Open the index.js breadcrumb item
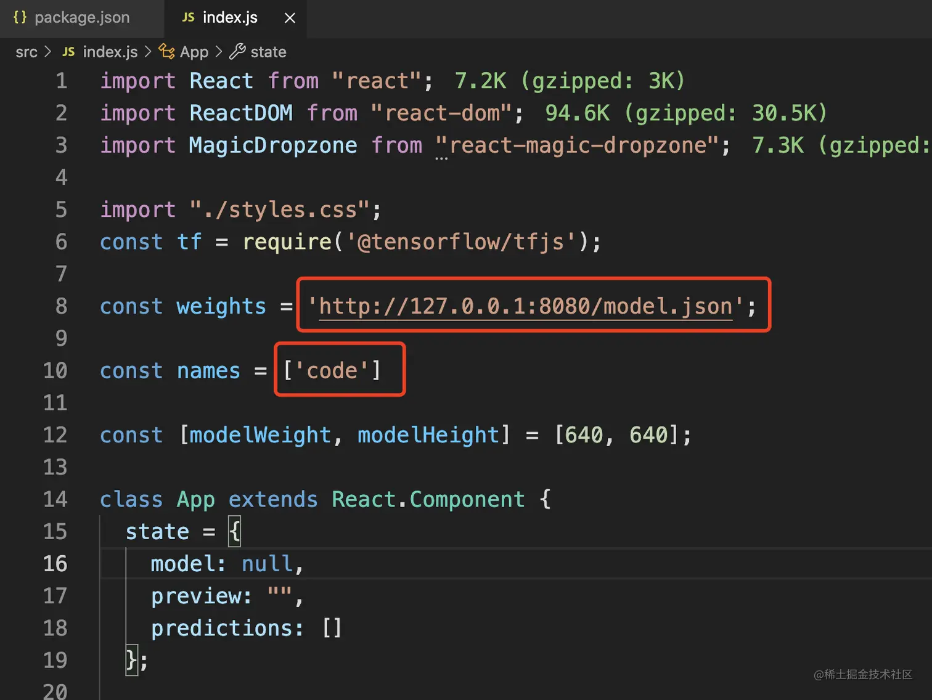Viewport: 932px width, 700px height. (110, 52)
